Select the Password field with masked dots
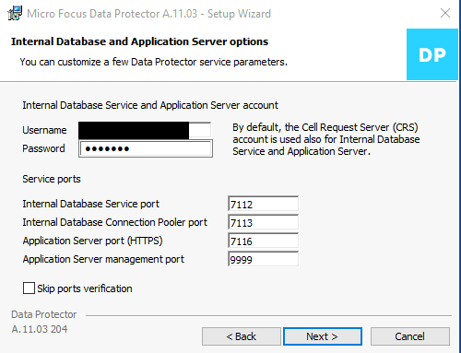This screenshot has height=353, width=461. 146,148
